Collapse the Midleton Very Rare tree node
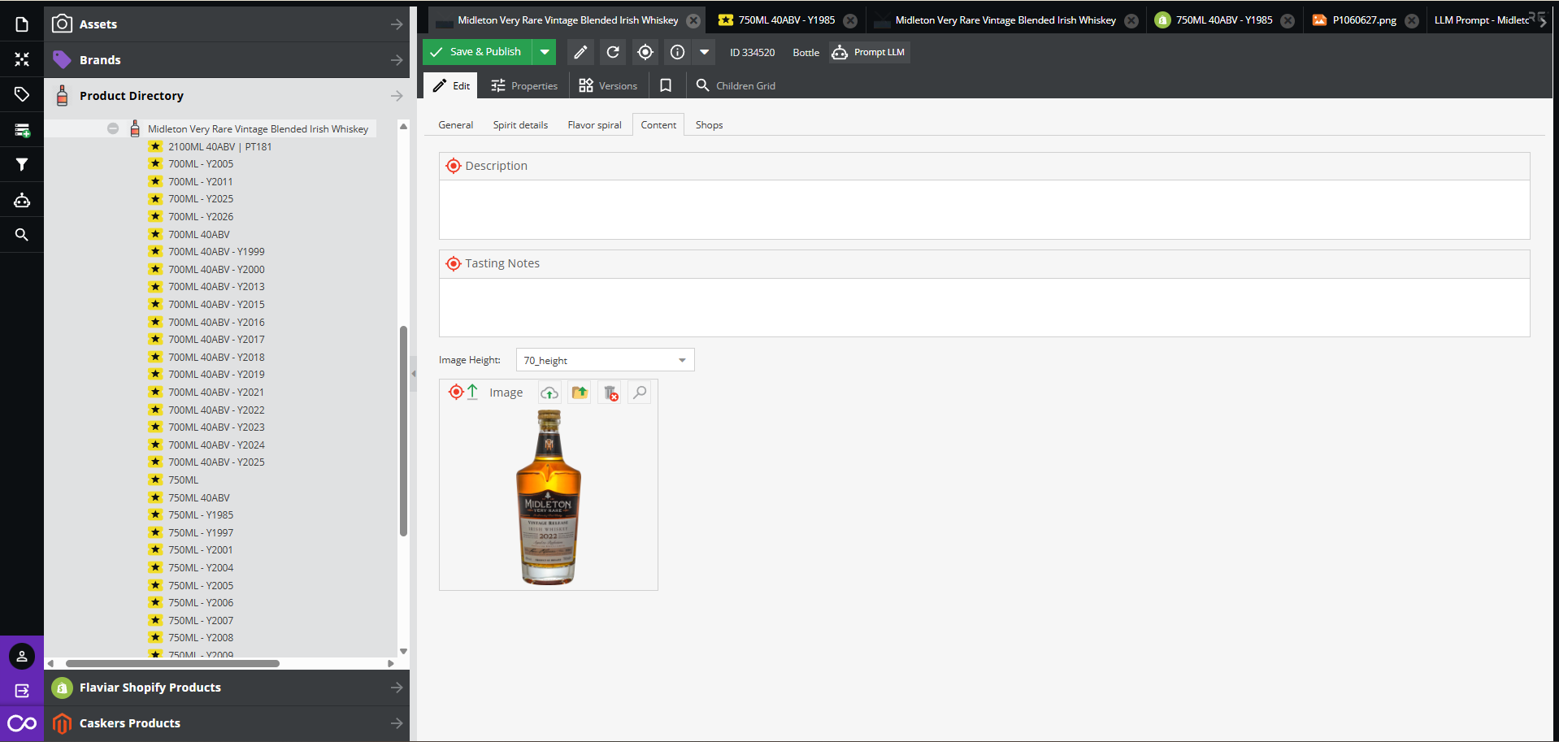Image resolution: width=1559 pixels, height=742 pixels. [113, 128]
